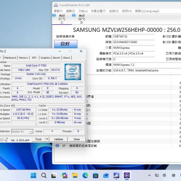Open Task View from the taskbar
This screenshot has width=181, height=181.
coord(54,176)
